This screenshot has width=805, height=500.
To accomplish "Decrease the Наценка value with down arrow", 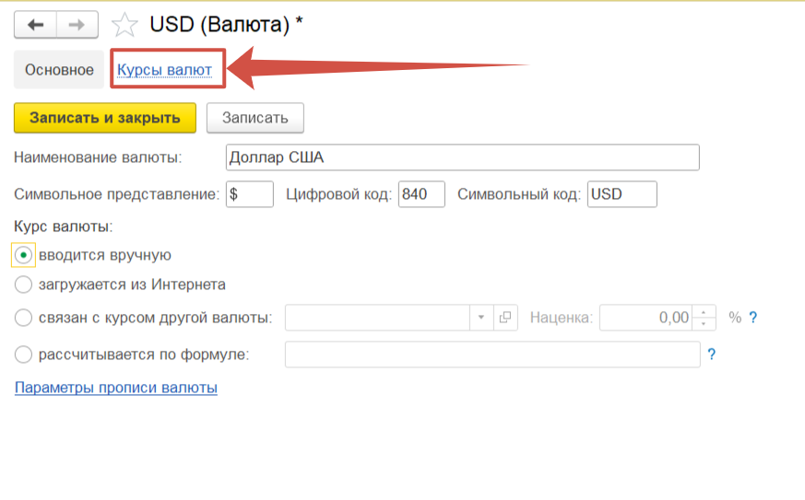I will coord(704,323).
